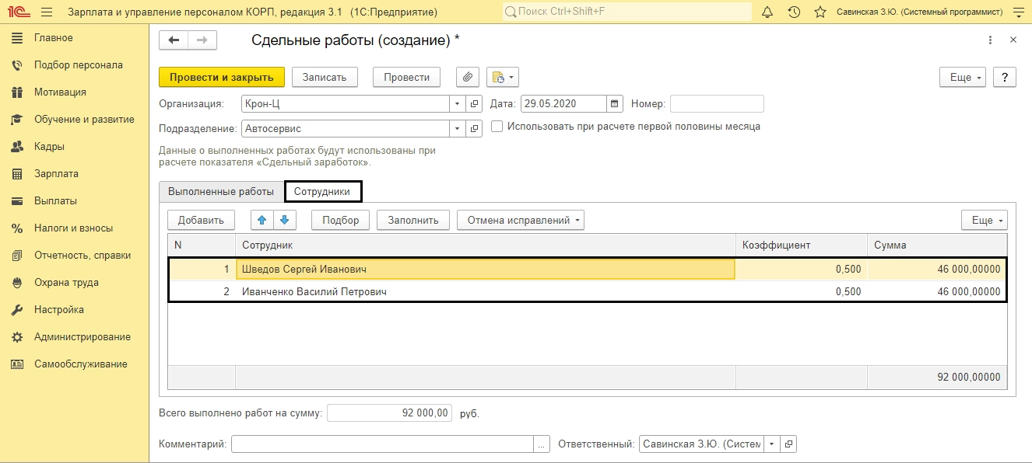Click Сумма cell for Иванченко
The width and height of the screenshot is (1032, 463).
937,291
